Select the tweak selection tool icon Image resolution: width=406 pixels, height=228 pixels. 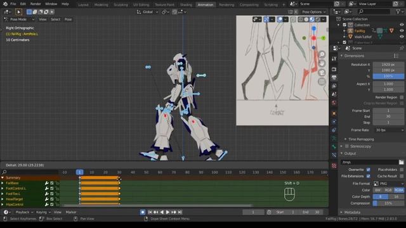(18, 12)
